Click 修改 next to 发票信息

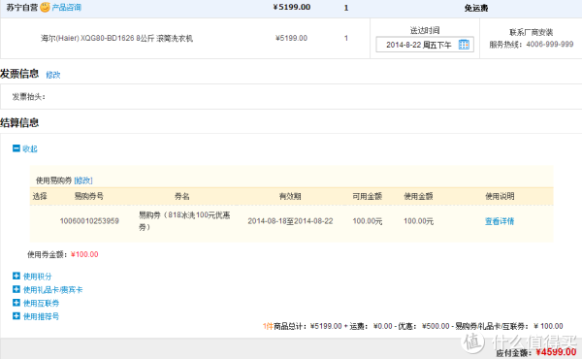[53, 75]
